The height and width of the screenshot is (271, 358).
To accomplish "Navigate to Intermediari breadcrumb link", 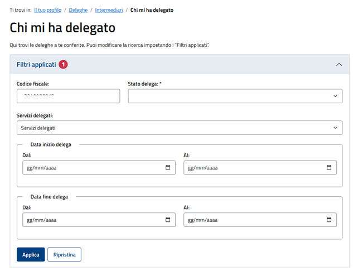I will (109, 10).
